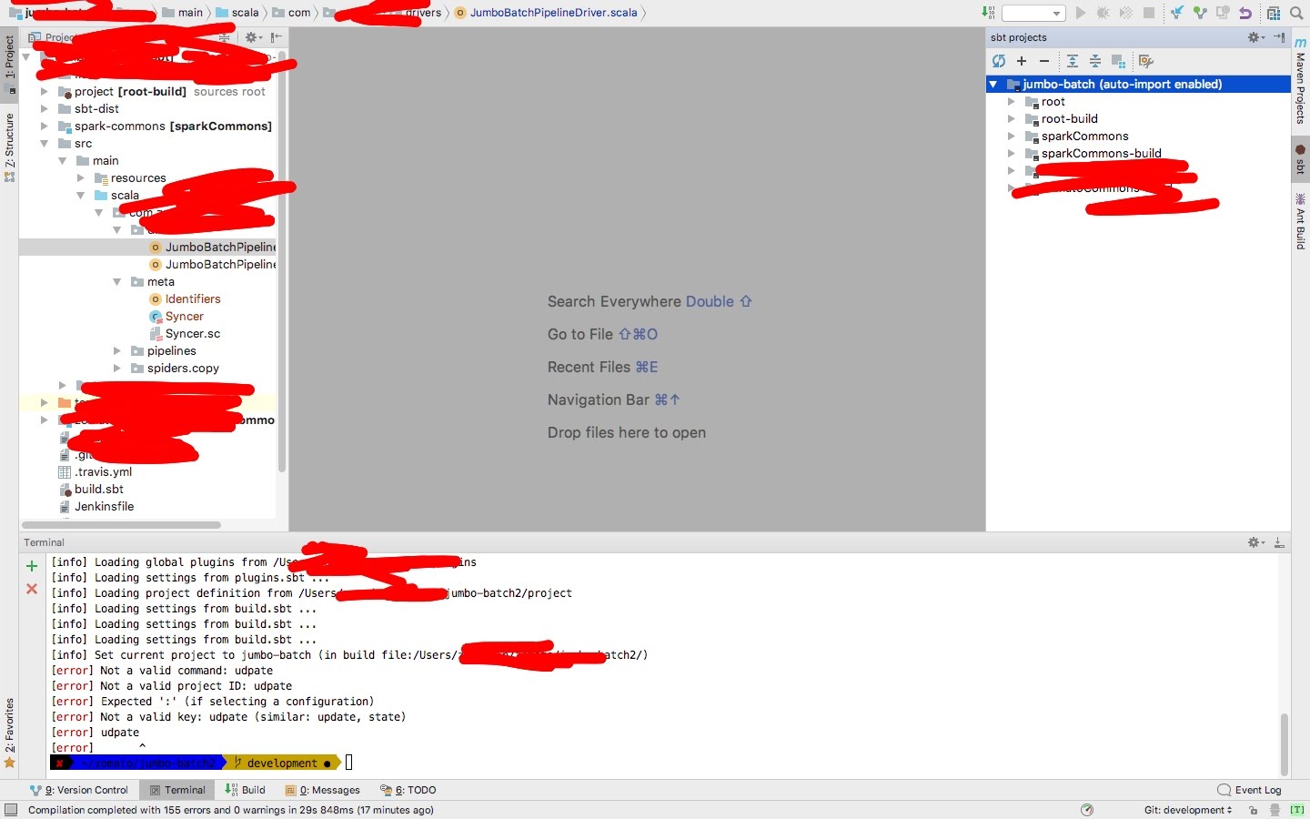Click the Search Everywhere magnifier icon
Viewport: 1310px width, 819px height.
pyautogui.click(x=1296, y=13)
